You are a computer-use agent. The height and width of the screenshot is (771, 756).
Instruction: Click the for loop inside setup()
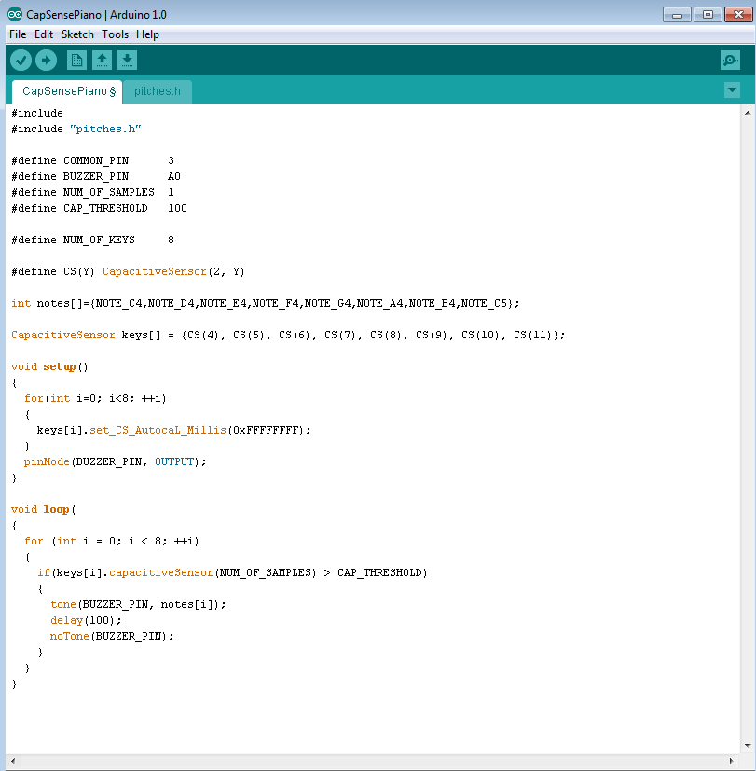(x=95, y=398)
